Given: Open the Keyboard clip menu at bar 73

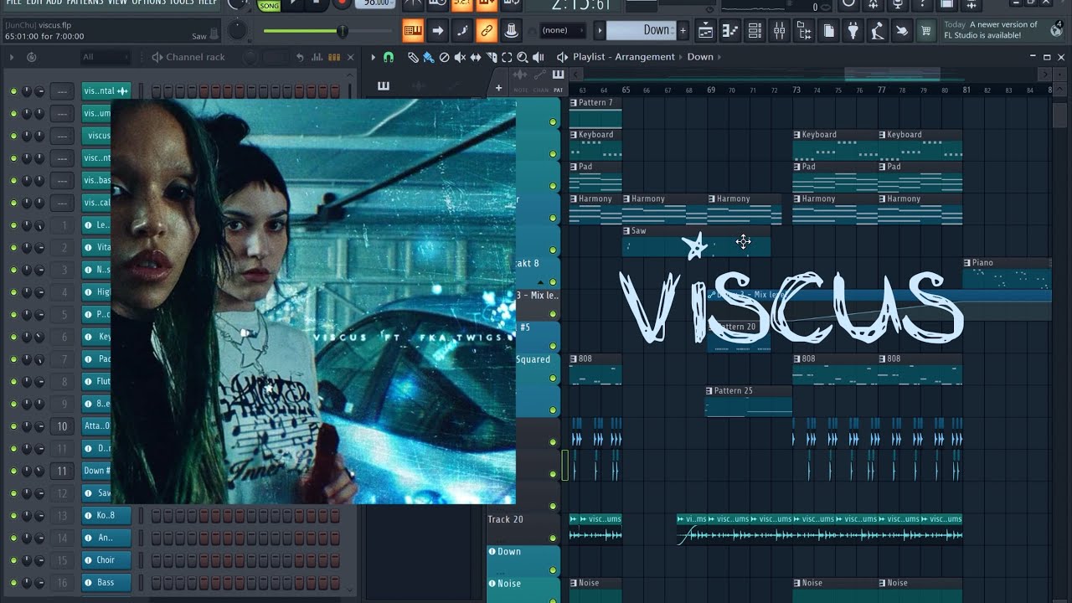Looking at the screenshot, I should click(797, 135).
